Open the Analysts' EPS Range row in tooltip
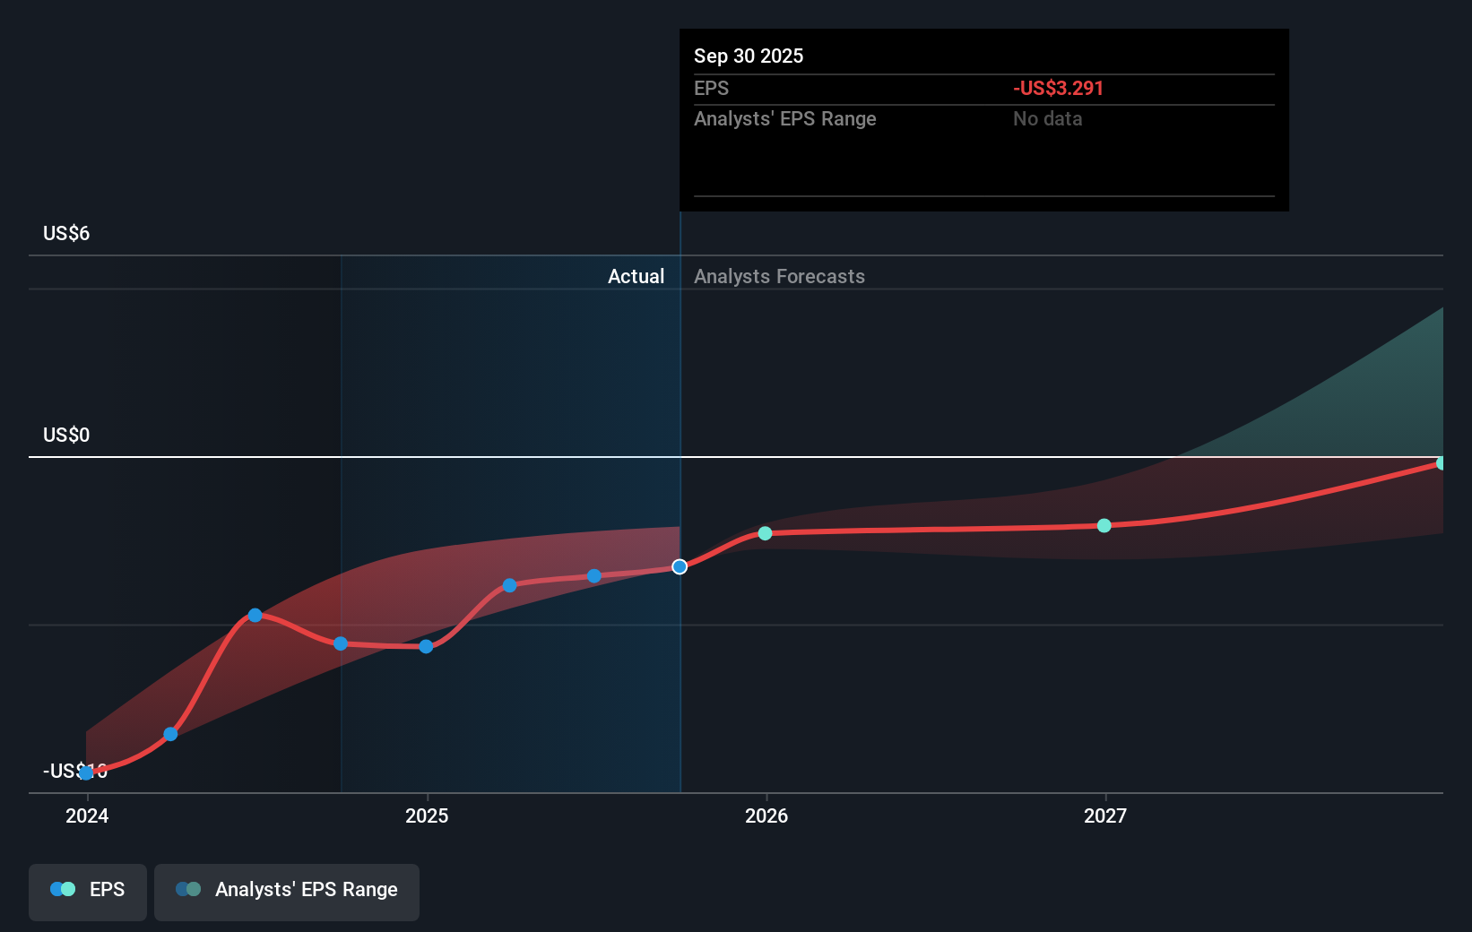The height and width of the screenshot is (932, 1472). coord(784,118)
